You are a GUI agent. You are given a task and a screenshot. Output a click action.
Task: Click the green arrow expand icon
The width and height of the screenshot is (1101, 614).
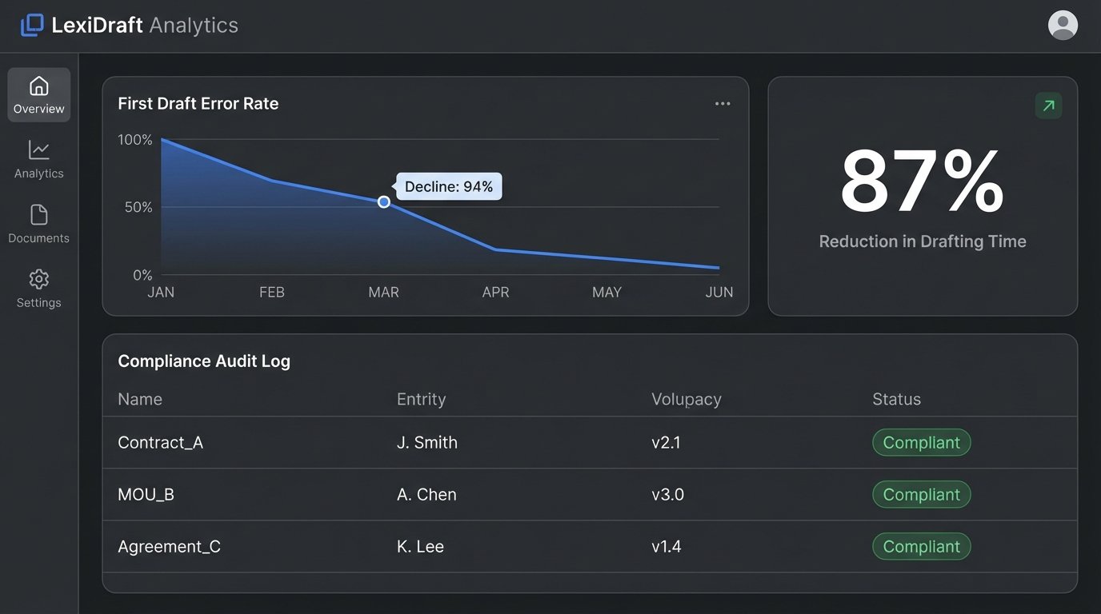pyautogui.click(x=1048, y=106)
